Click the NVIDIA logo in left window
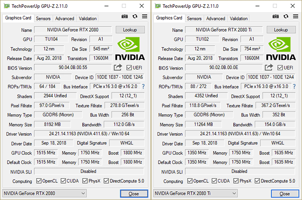This screenshot has height=200, width=302. coord(130,49)
